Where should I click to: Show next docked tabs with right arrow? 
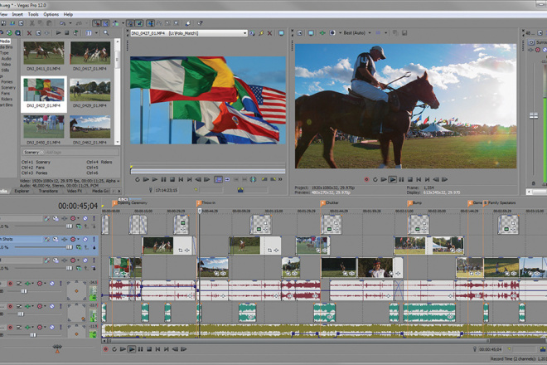[119, 191]
